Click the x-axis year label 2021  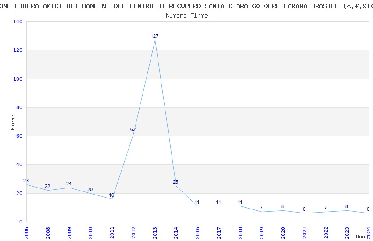click(x=305, y=233)
